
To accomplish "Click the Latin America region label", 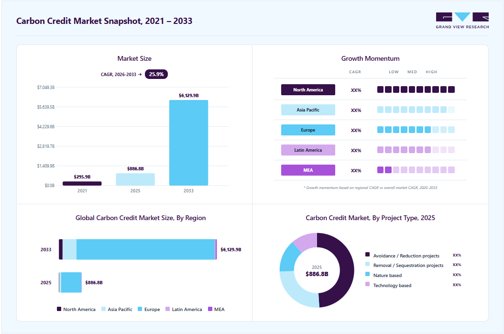I will tap(308, 150).
